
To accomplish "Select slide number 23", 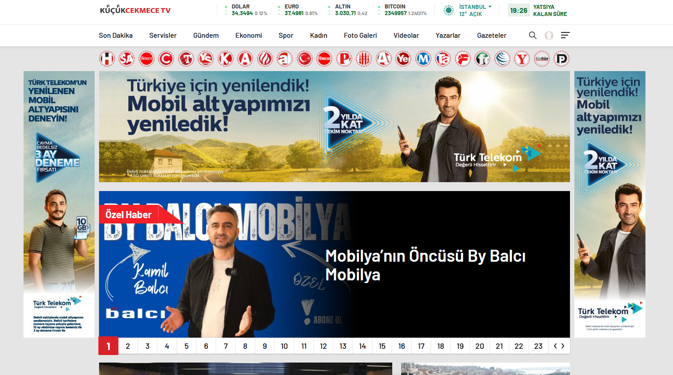I will (x=538, y=346).
